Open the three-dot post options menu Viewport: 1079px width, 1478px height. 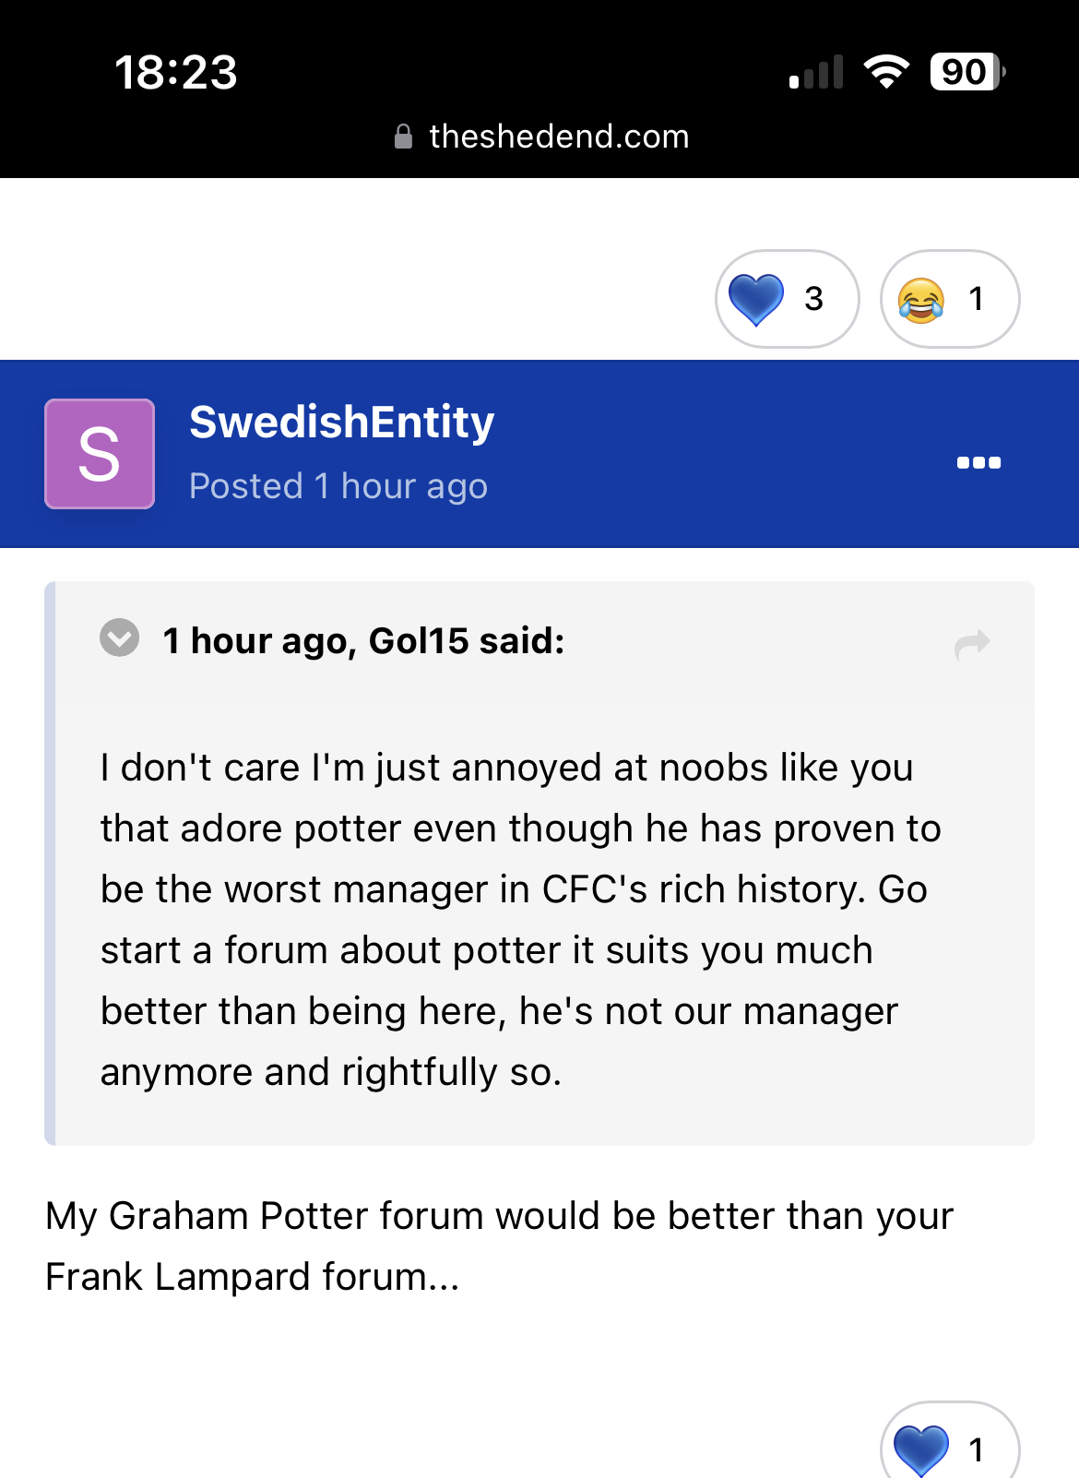click(x=978, y=462)
